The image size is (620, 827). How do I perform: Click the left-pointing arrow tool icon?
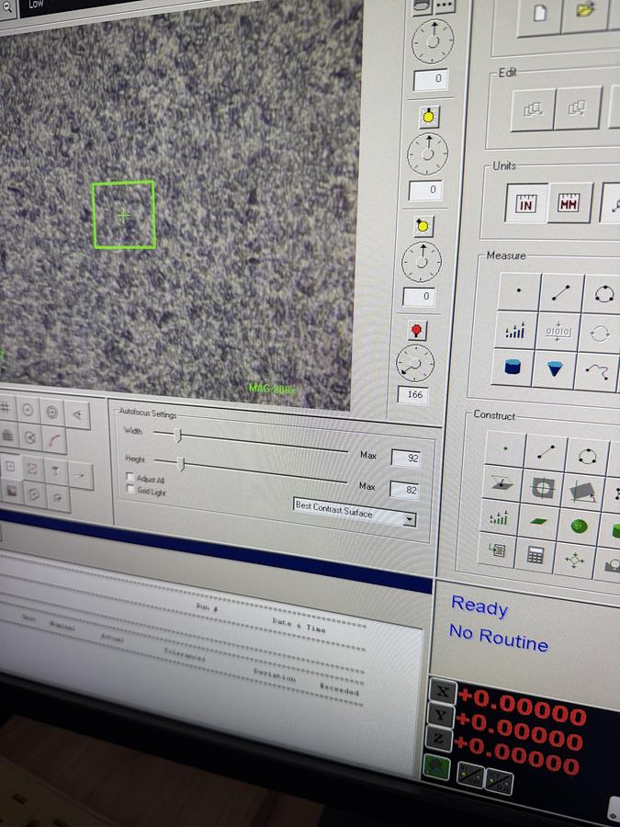(77, 414)
